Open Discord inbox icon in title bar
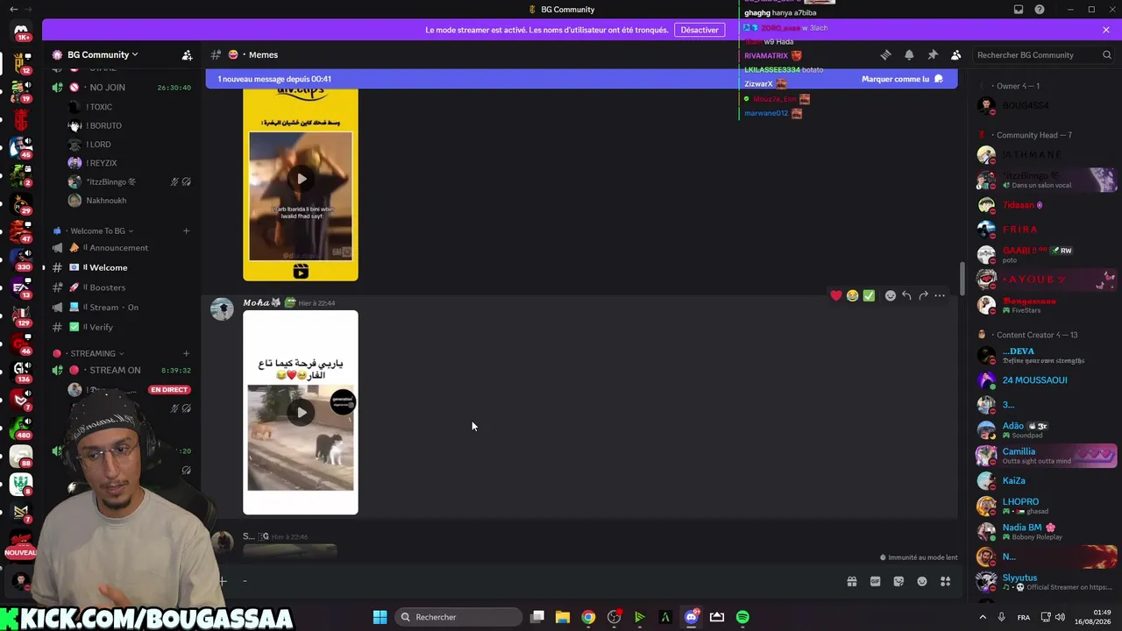 pyautogui.click(x=1019, y=10)
